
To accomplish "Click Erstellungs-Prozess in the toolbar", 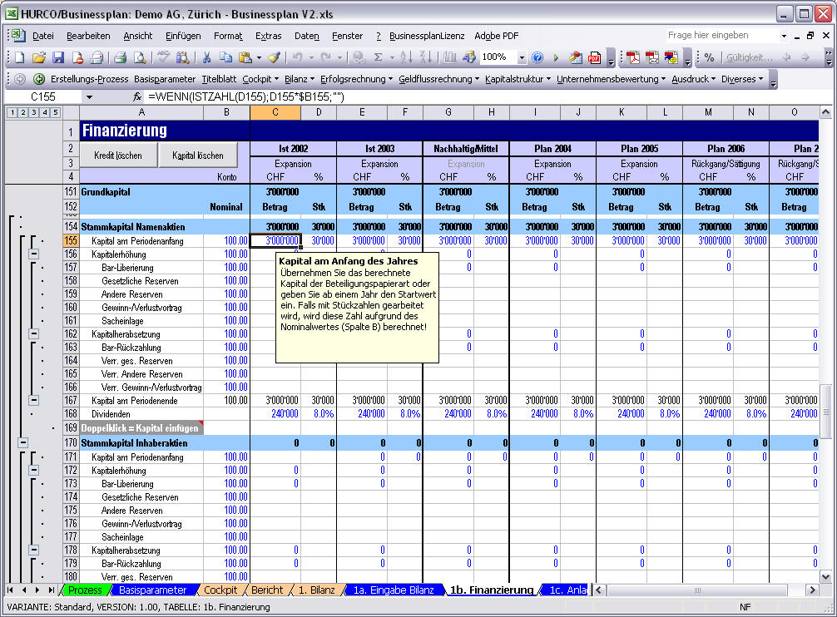I will click(89, 79).
